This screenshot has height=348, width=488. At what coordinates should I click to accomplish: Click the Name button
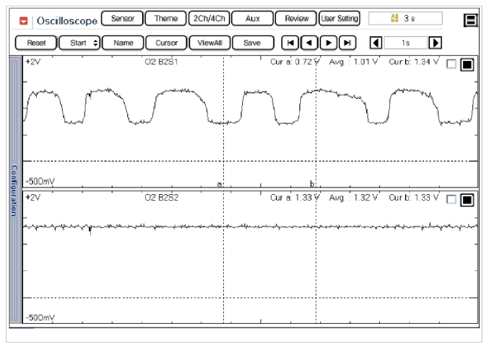coord(123,43)
